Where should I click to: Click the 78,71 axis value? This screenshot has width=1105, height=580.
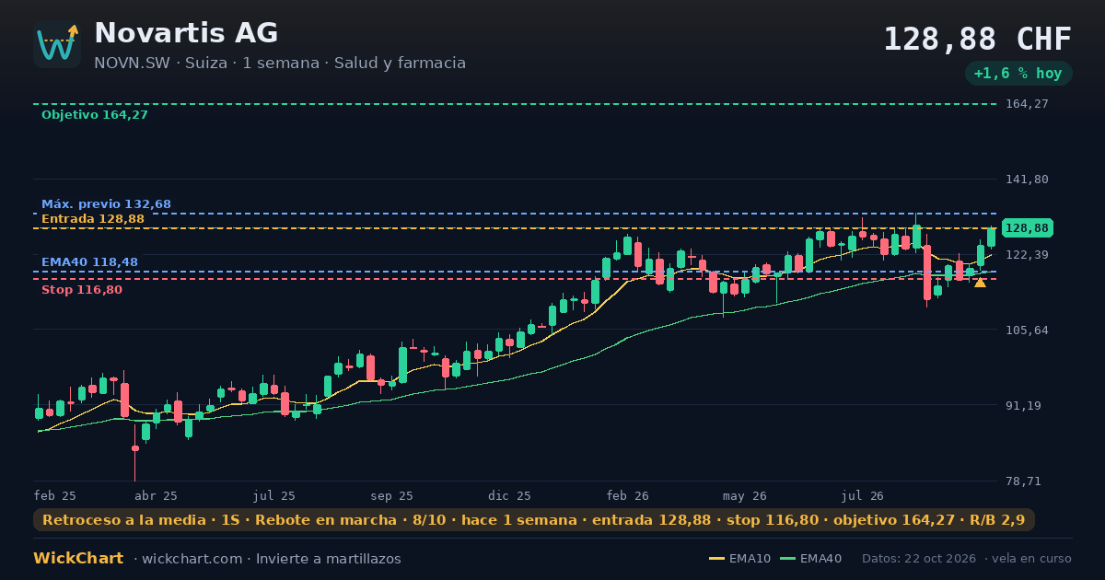1024,481
